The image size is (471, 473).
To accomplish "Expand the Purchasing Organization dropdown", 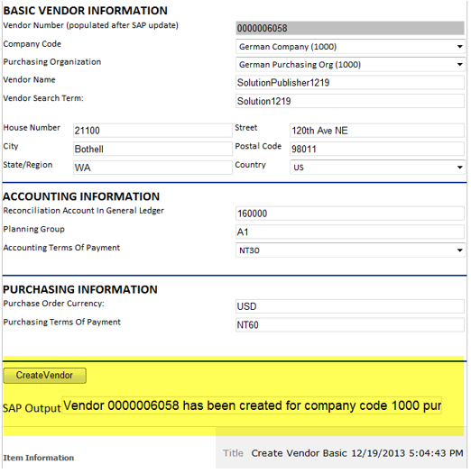I will (x=350, y=65).
